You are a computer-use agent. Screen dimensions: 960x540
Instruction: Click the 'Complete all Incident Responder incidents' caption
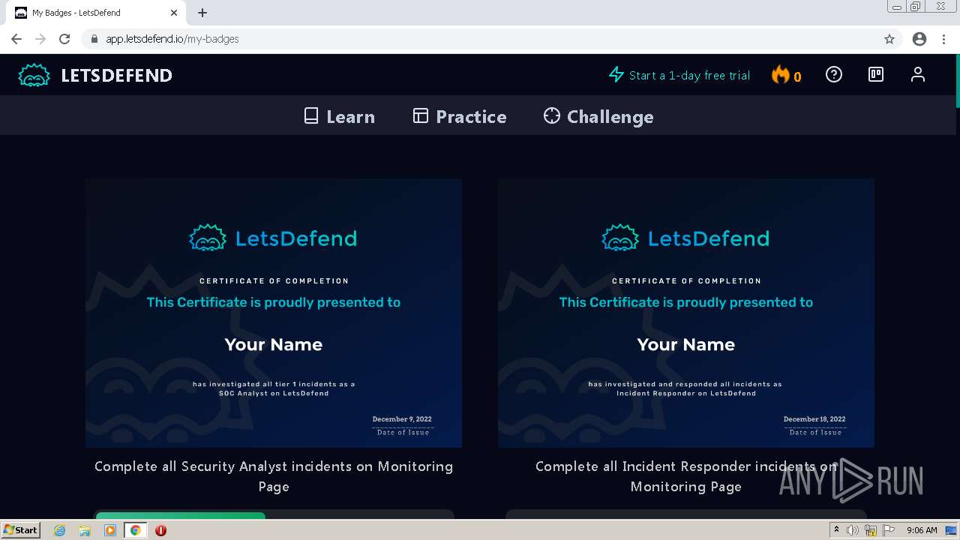tap(686, 476)
